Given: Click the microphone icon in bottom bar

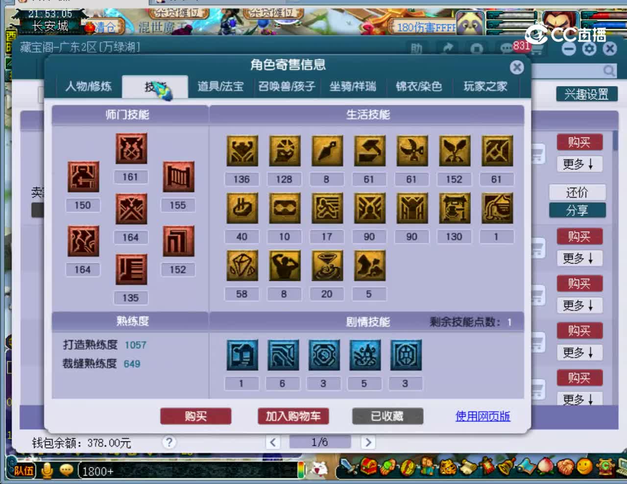Looking at the screenshot, I should click(48, 470).
